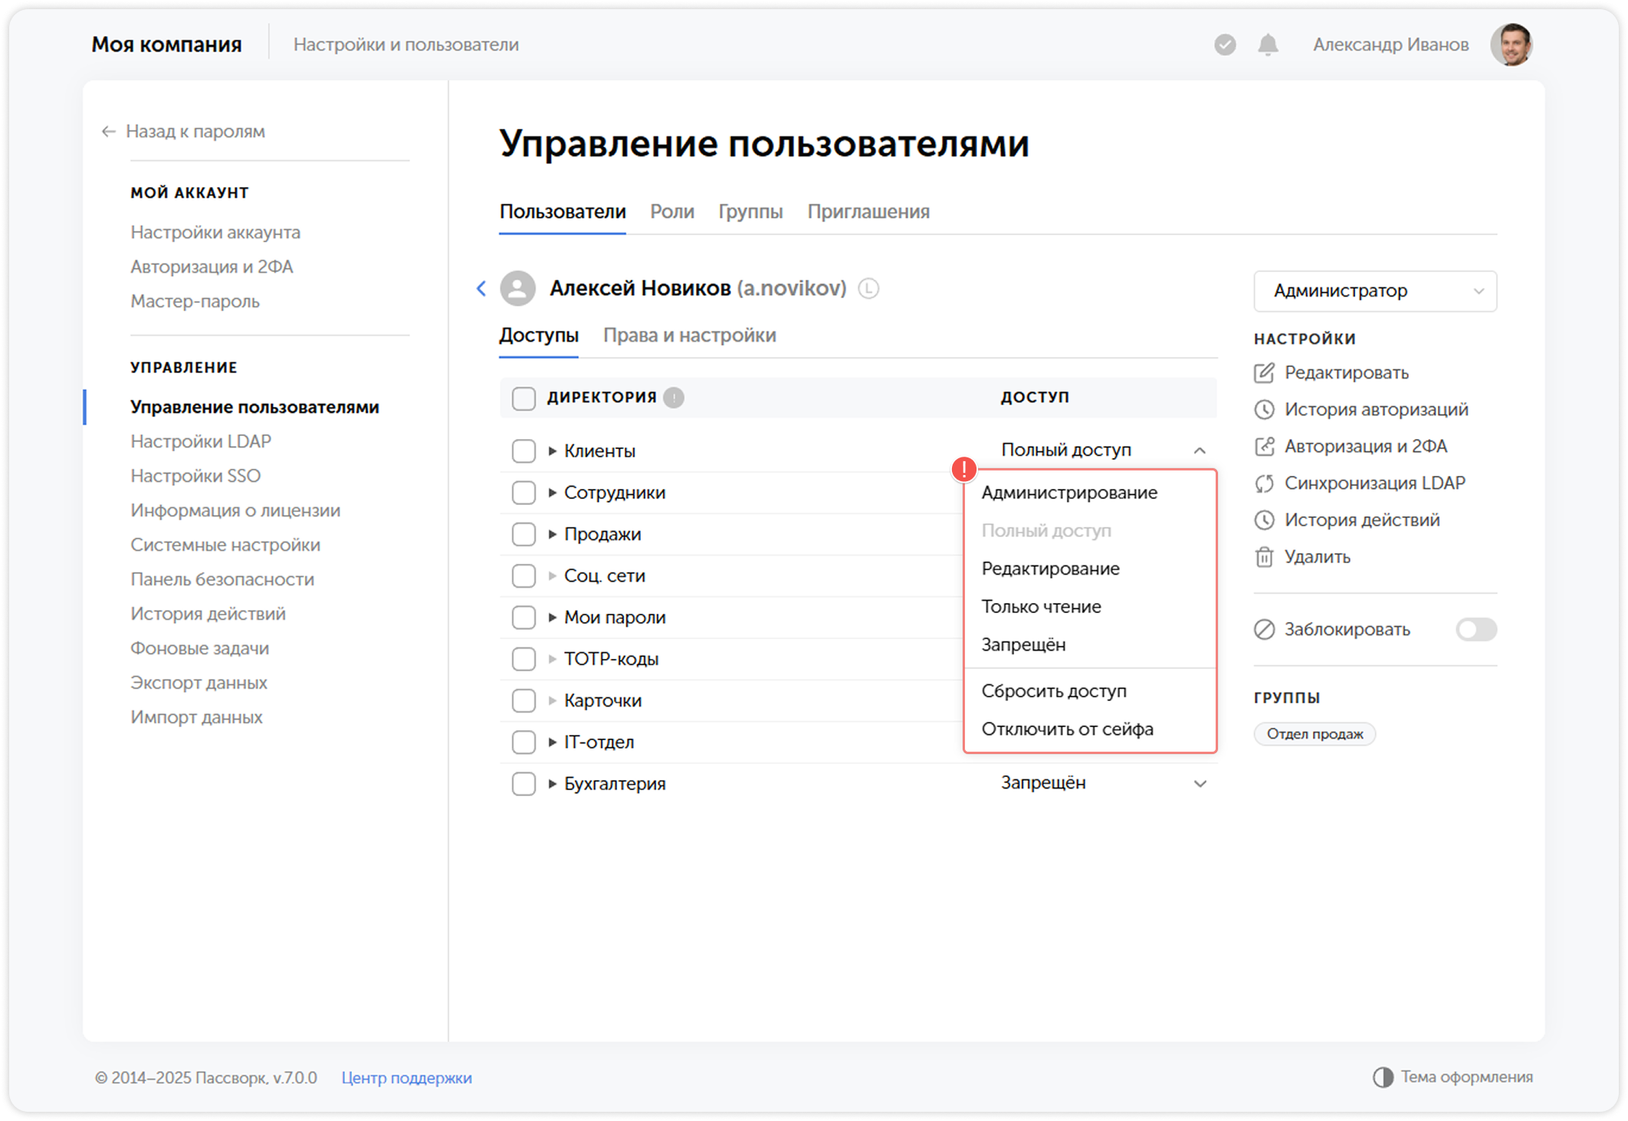The image size is (1628, 1121).
Task: Click trash icon for Удалить
Action: pyautogui.click(x=1264, y=557)
